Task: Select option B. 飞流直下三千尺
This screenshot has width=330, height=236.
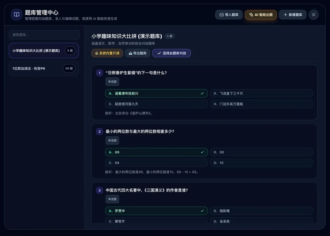Action: 261,93
